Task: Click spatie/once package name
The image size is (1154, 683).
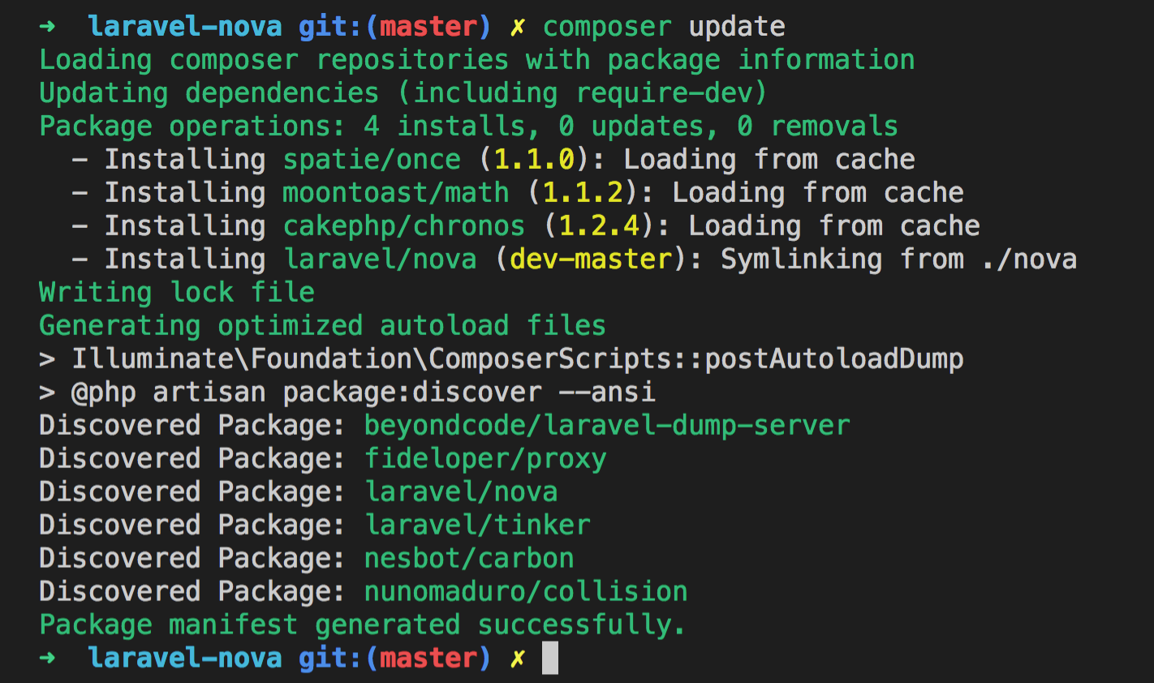Action: [372, 159]
